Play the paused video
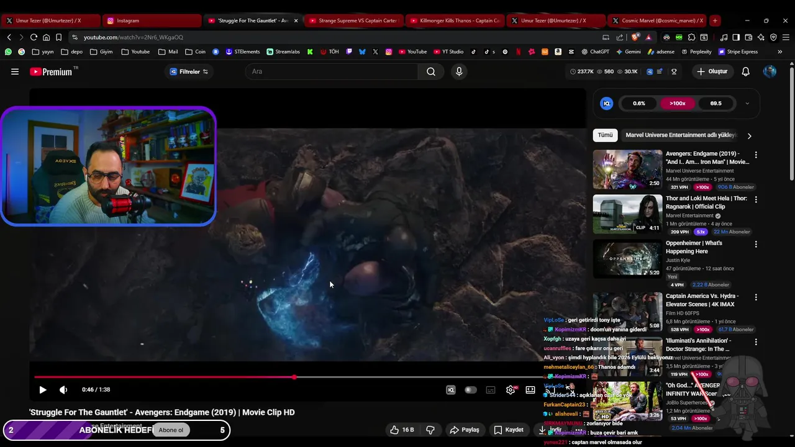 pyautogui.click(x=43, y=390)
